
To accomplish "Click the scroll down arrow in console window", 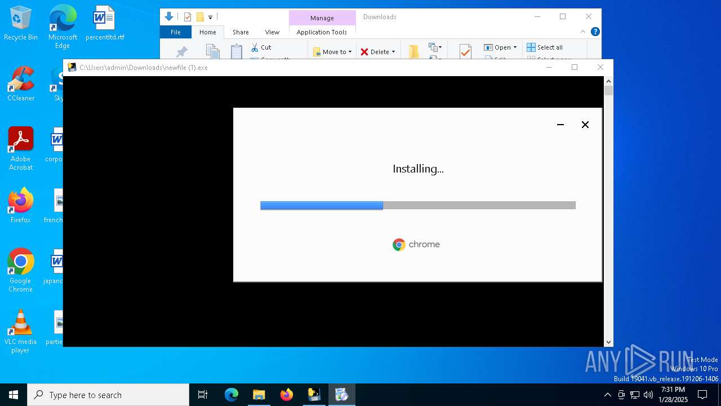I will pyautogui.click(x=608, y=342).
